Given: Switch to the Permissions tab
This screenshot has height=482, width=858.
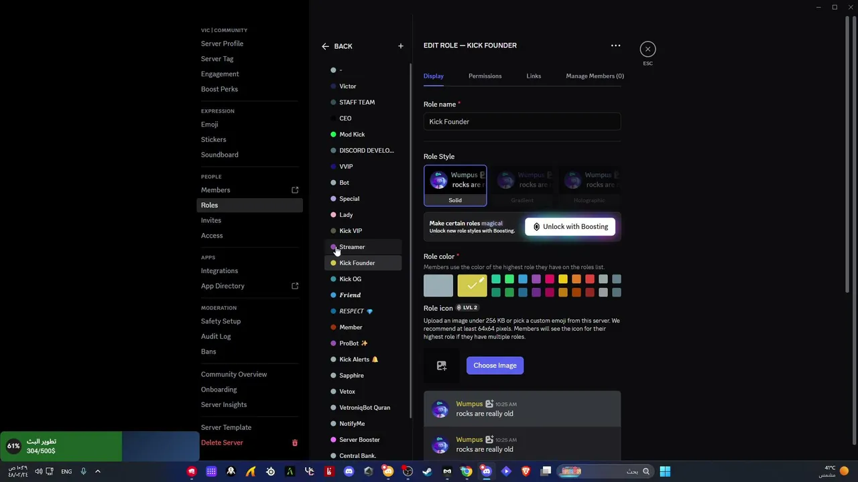Looking at the screenshot, I should pos(485,76).
